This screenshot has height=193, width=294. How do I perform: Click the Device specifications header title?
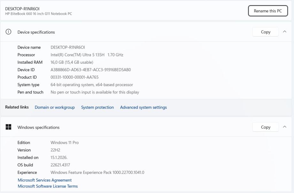click(36, 32)
